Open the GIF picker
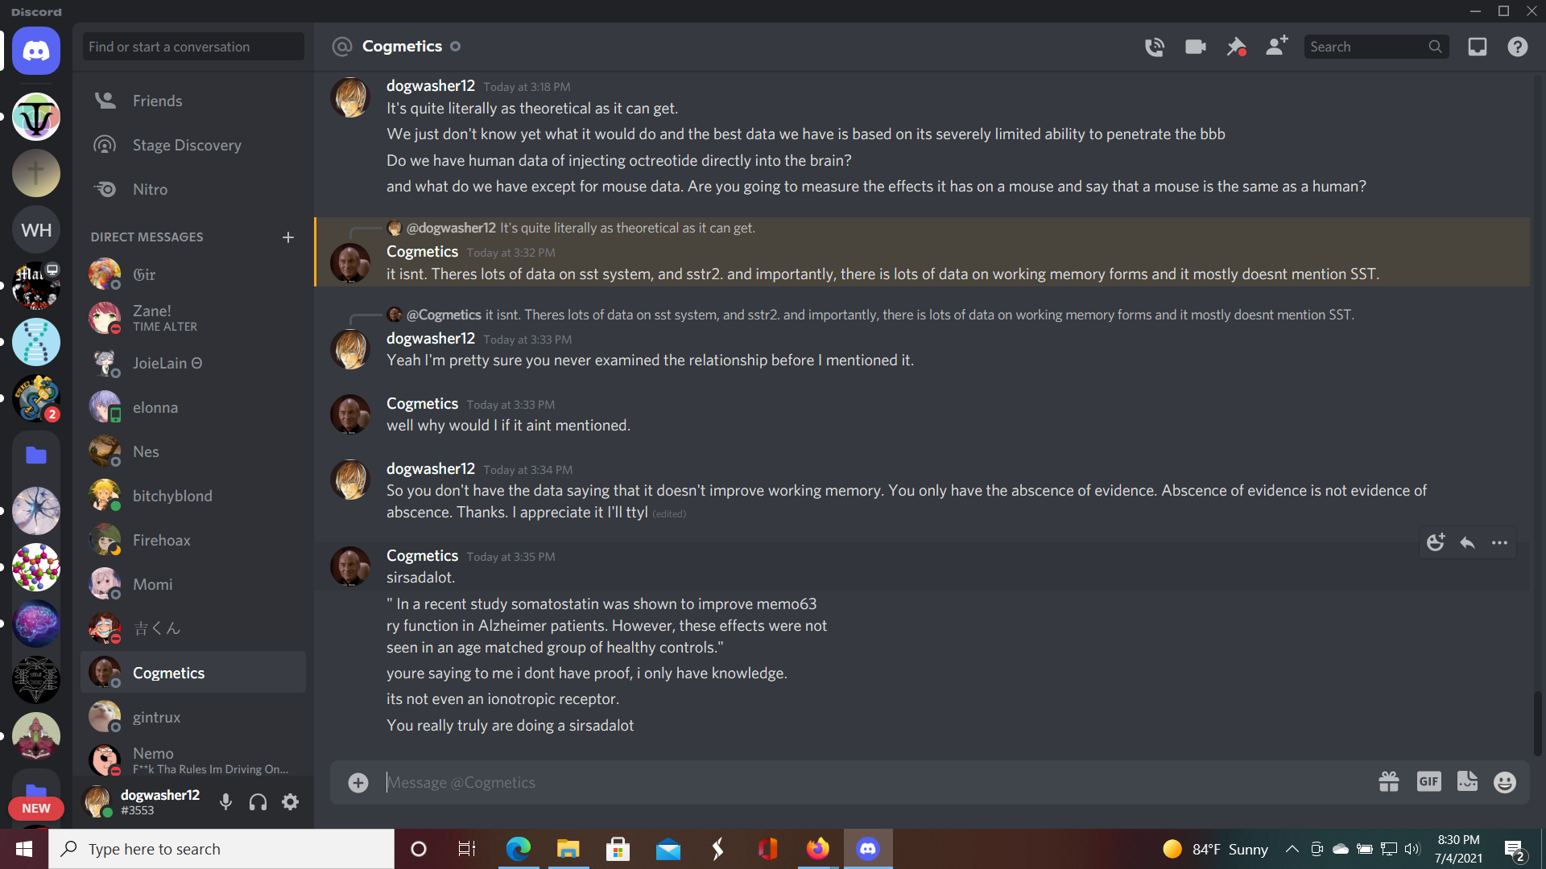Image resolution: width=1546 pixels, height=869 pixels. (x=1428, y=782)
